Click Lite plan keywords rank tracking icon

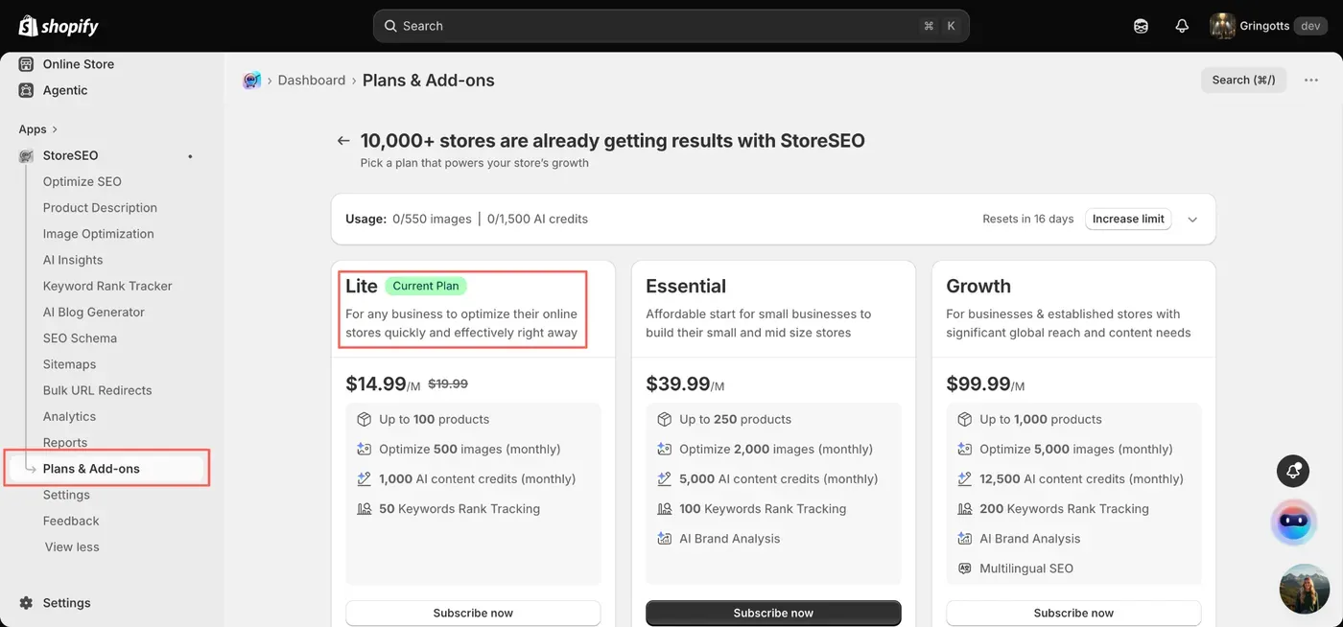[x=364, y=508]
